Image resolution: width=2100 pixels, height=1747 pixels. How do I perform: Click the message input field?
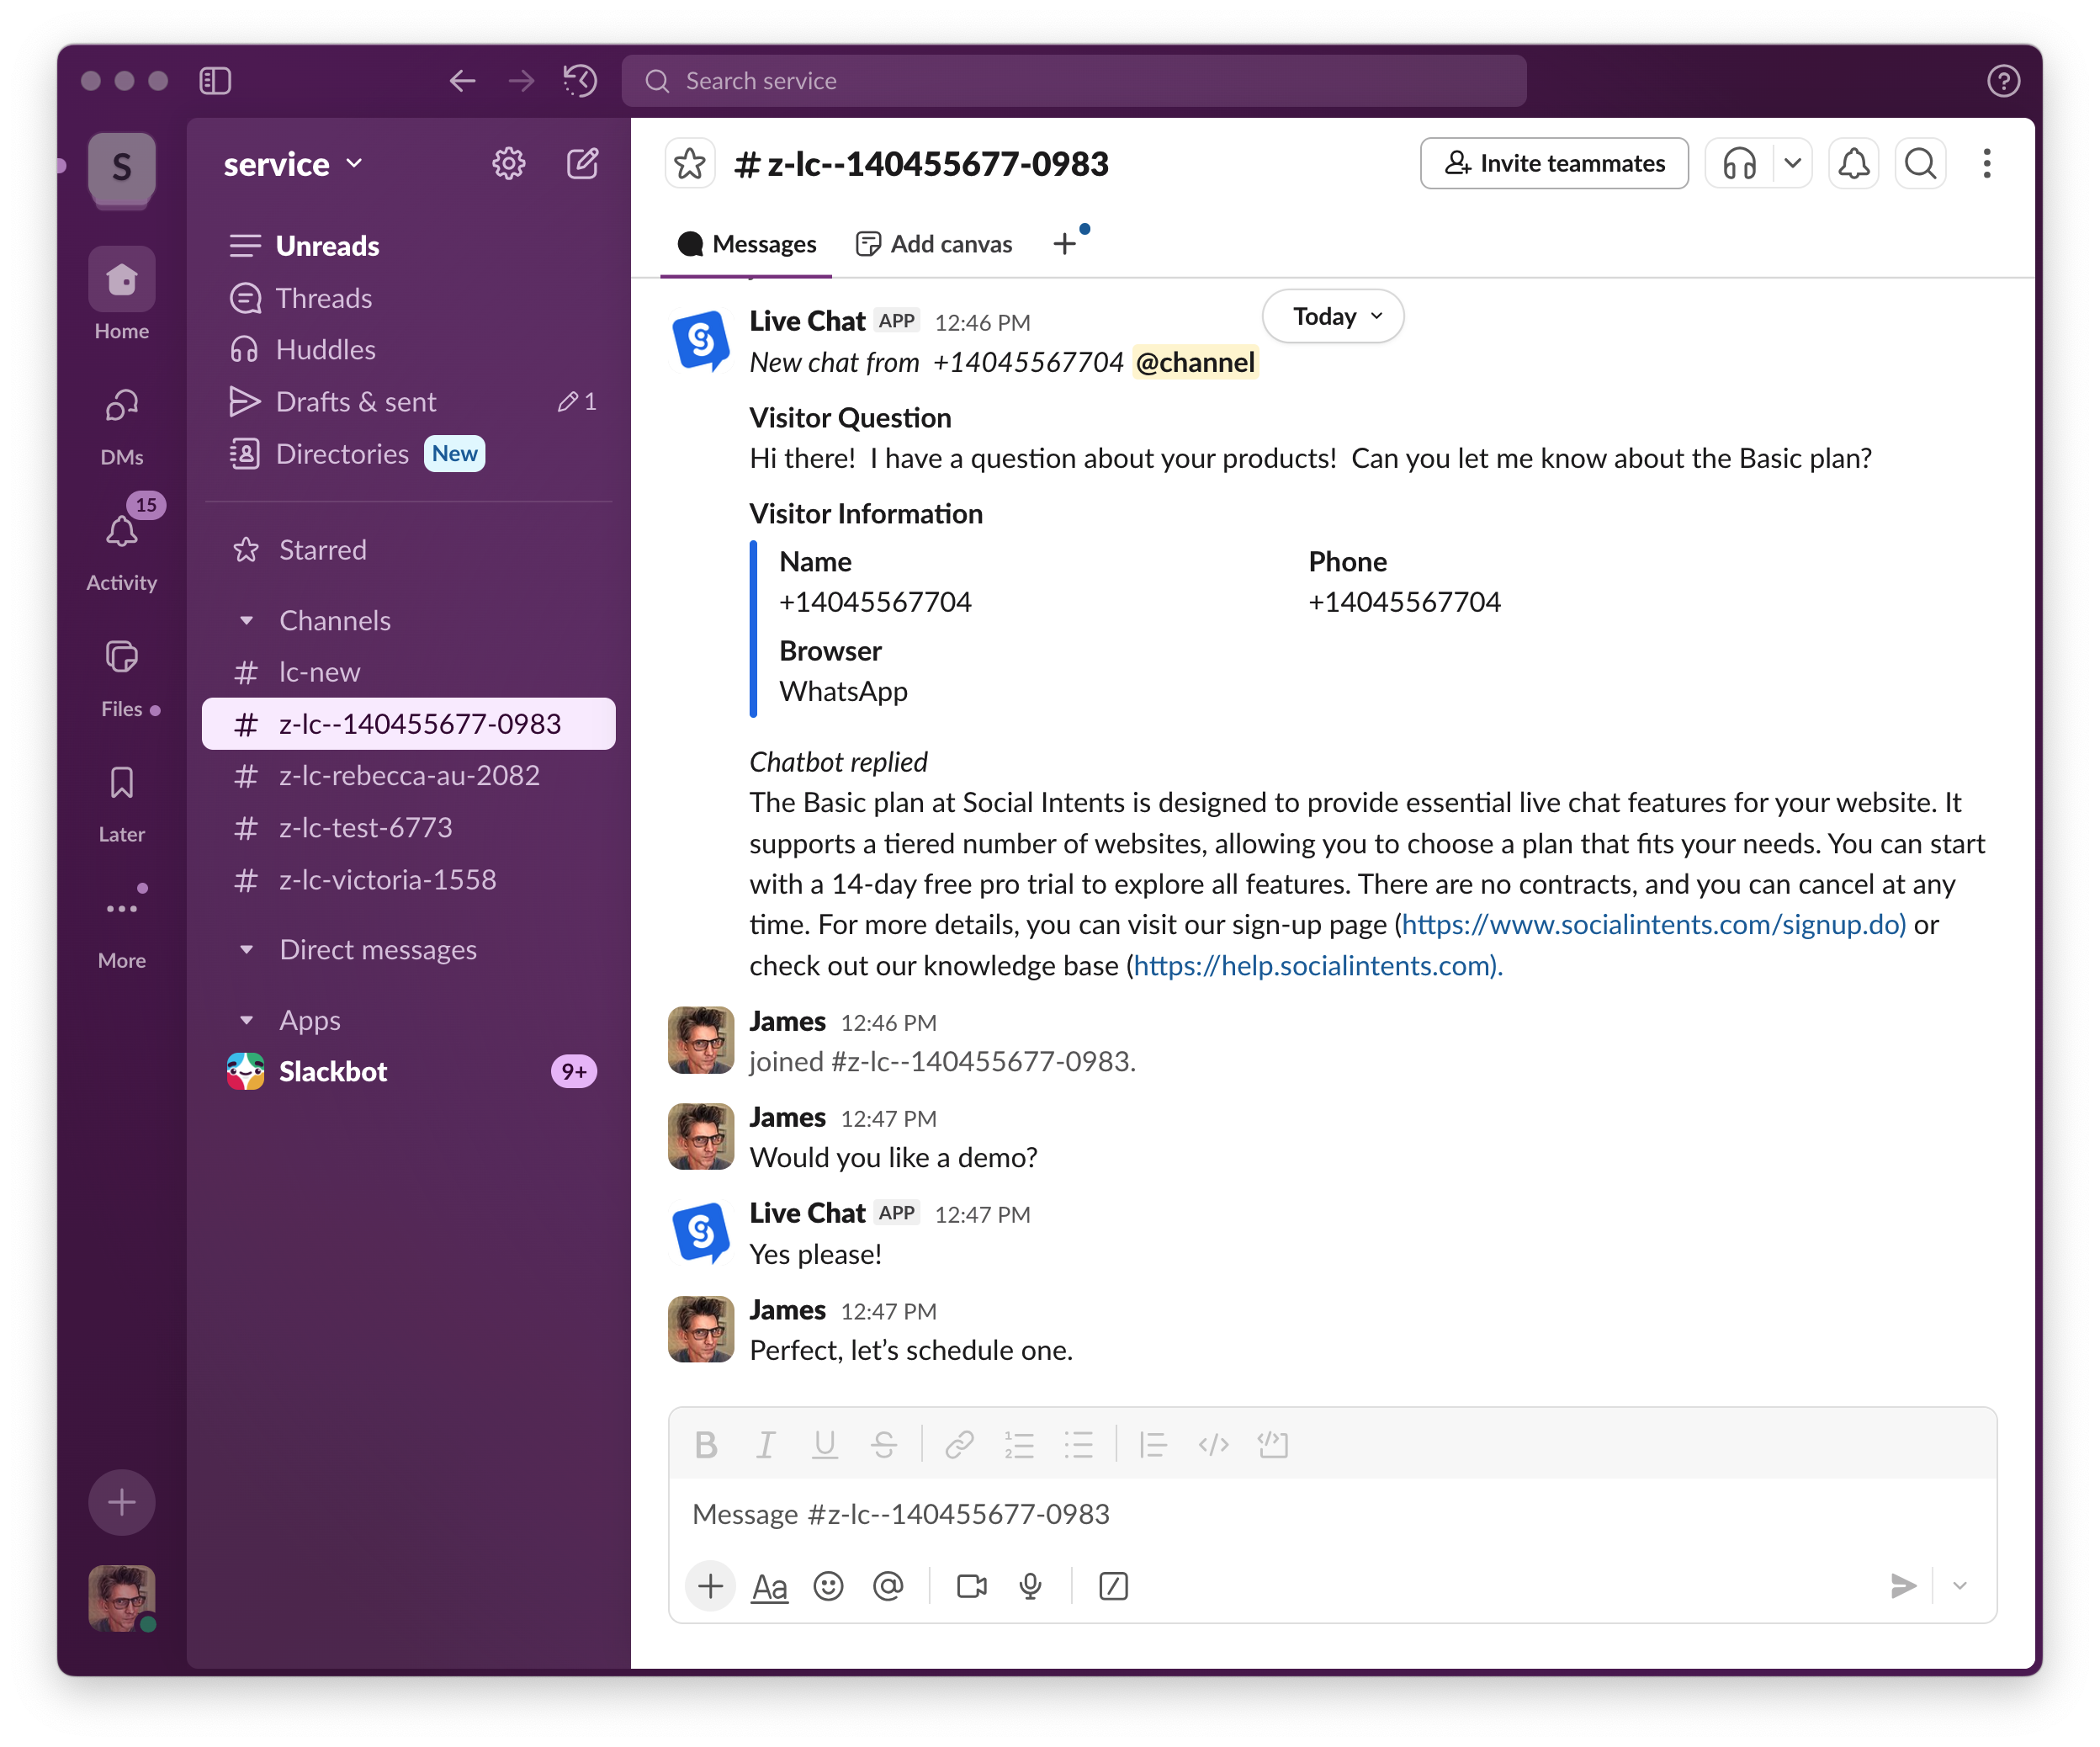click(x=1200, y=1513)
